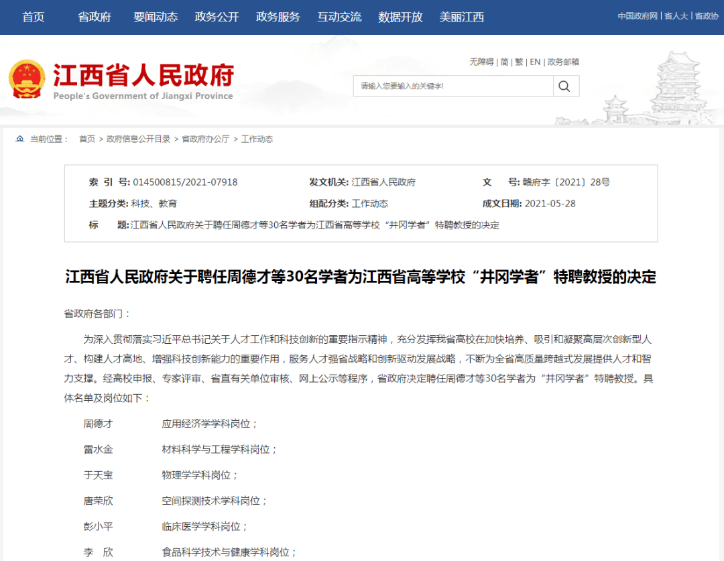Click the search magnifier icon
The height and width of the screenshot is (561, 724).
[564, 86]
